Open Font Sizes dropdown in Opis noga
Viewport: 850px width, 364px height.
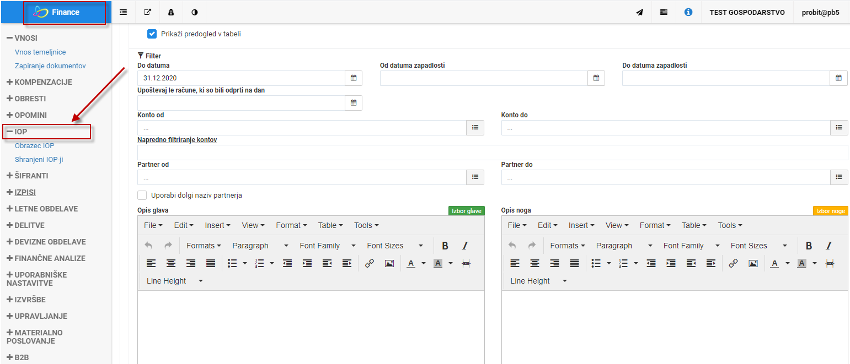pyautogui.click(x=758, y=246)
